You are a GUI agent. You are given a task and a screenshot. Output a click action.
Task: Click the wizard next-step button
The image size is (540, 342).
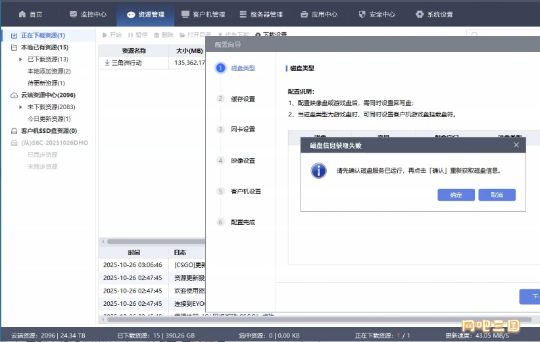[529, 297]
